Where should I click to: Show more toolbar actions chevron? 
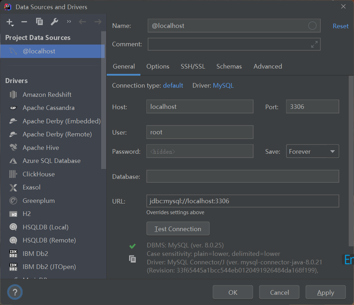[69, 22]
